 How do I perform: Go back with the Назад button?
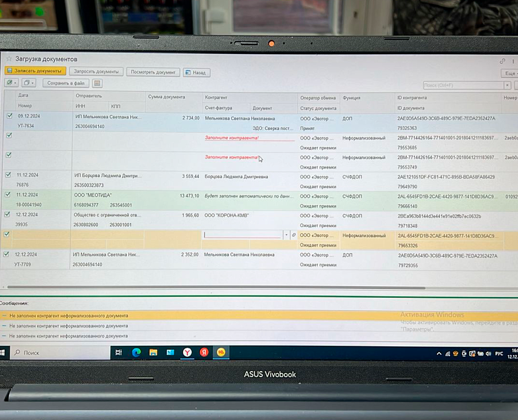(x=197, y=73)
